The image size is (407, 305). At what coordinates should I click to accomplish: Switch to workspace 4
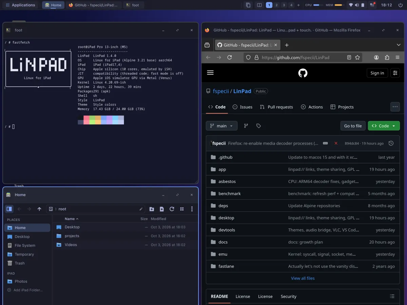click(291, 5)
